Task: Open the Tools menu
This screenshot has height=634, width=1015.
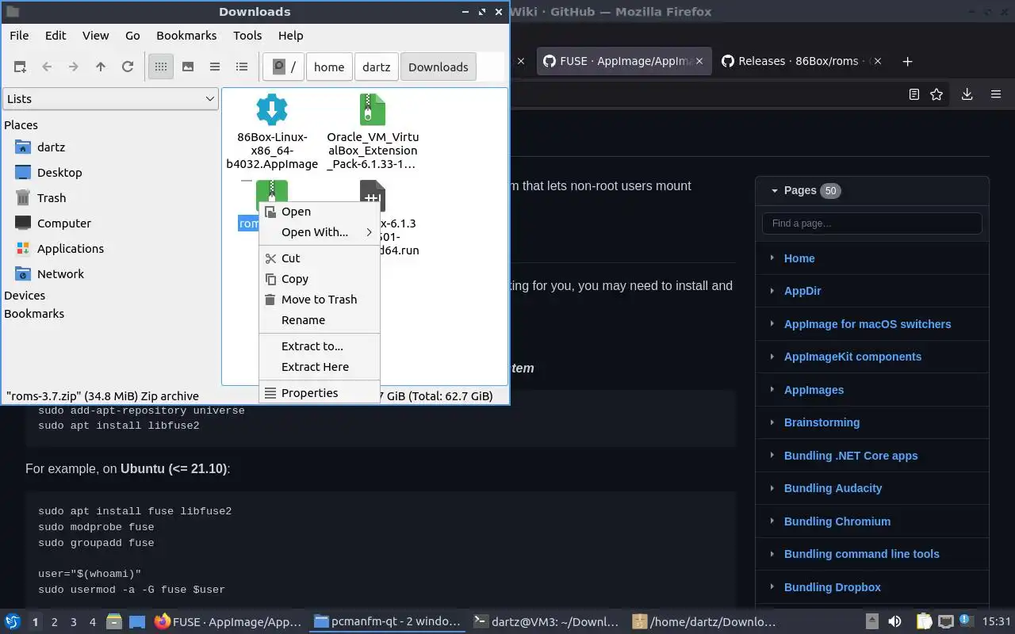Action: coord(247,36)
